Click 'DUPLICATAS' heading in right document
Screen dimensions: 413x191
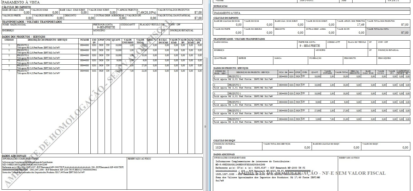click(221, 6)
